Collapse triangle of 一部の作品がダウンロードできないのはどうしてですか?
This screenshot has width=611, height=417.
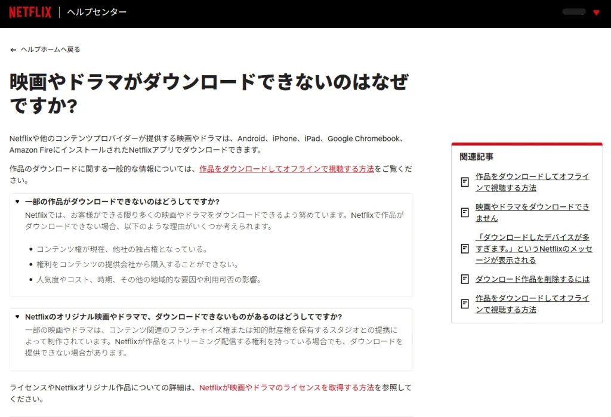pos(17,202)
